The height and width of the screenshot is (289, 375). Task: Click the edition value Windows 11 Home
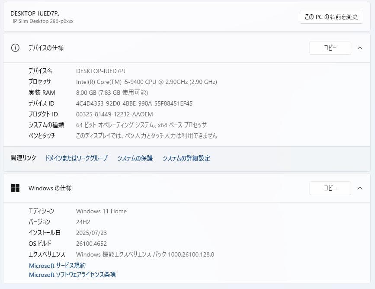[x=101, y=211]
